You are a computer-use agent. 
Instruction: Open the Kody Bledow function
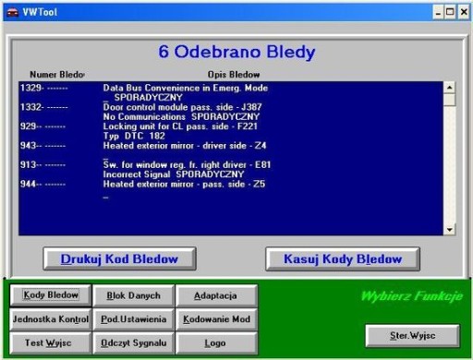pyautogui.click(x=51, y=295)
